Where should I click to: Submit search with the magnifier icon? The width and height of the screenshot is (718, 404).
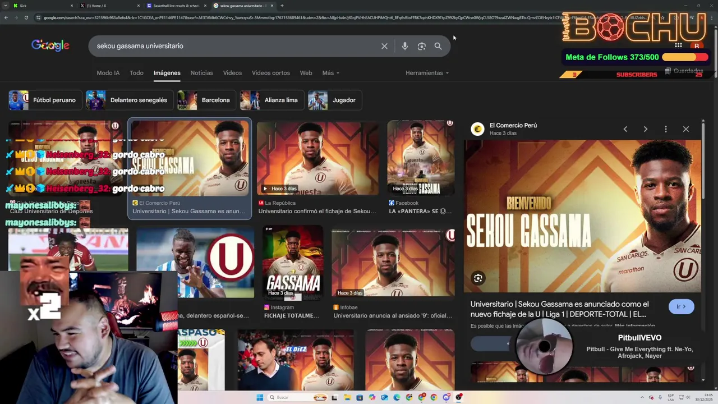(x=438, y=46)
